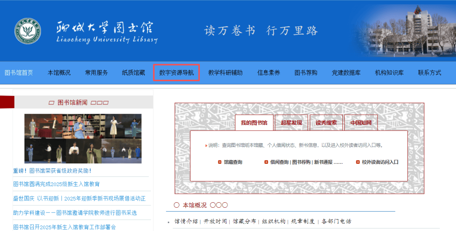Open the 数字资源导航 menu item
This screenshot has width=456, height=231.
point(176,73)
